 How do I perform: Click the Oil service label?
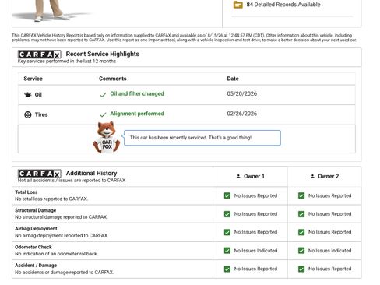(x=38, y=95)
